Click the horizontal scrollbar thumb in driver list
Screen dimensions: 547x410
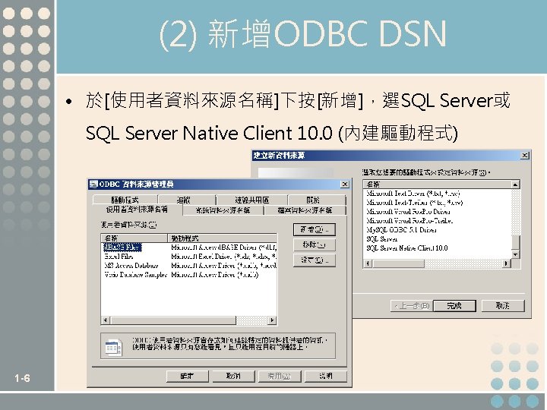(x=398, y=263)
